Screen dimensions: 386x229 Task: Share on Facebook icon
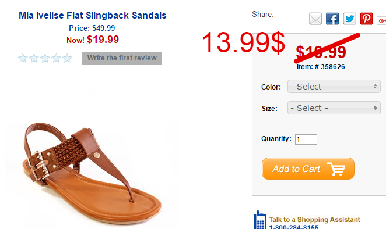click(x=332, y=19)
